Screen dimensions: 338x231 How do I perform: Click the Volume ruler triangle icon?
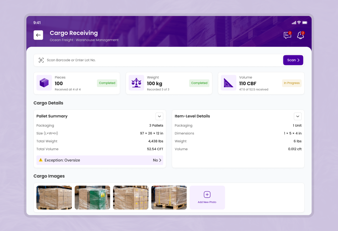229,83
